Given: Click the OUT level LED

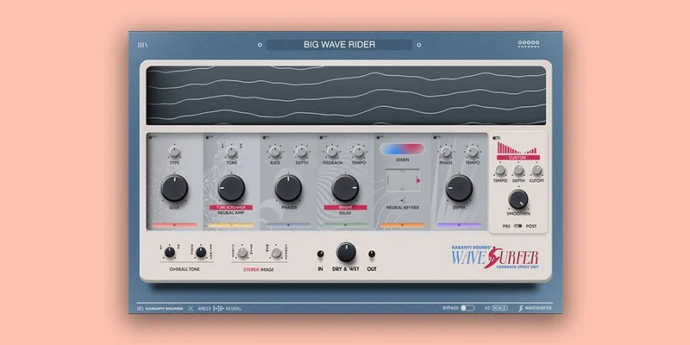Looking at the screenshot, I should [x=372, y=254].
